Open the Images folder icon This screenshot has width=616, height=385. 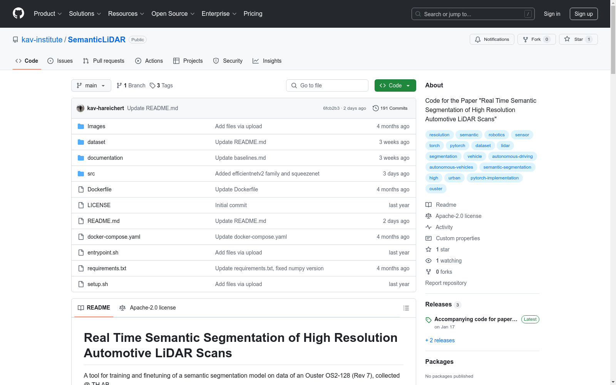point(81,126)
